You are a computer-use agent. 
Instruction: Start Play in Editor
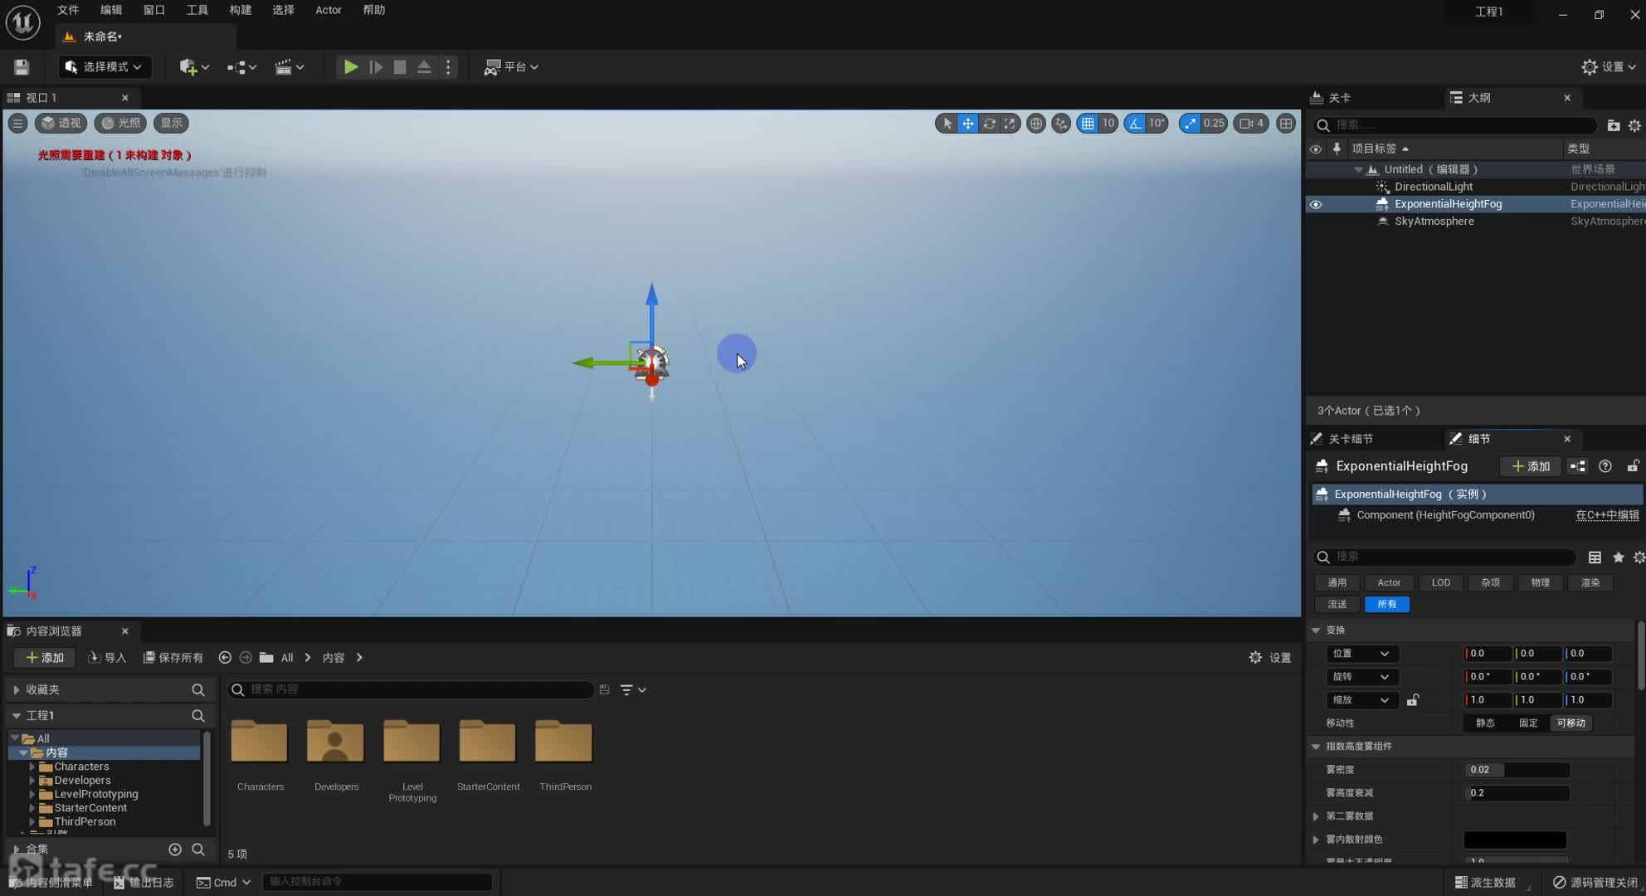pos(351,67)
